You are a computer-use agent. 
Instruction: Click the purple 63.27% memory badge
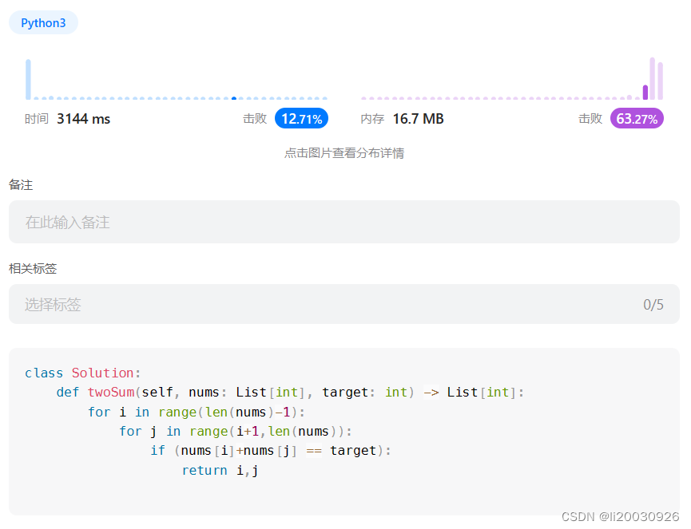(637, 118)
